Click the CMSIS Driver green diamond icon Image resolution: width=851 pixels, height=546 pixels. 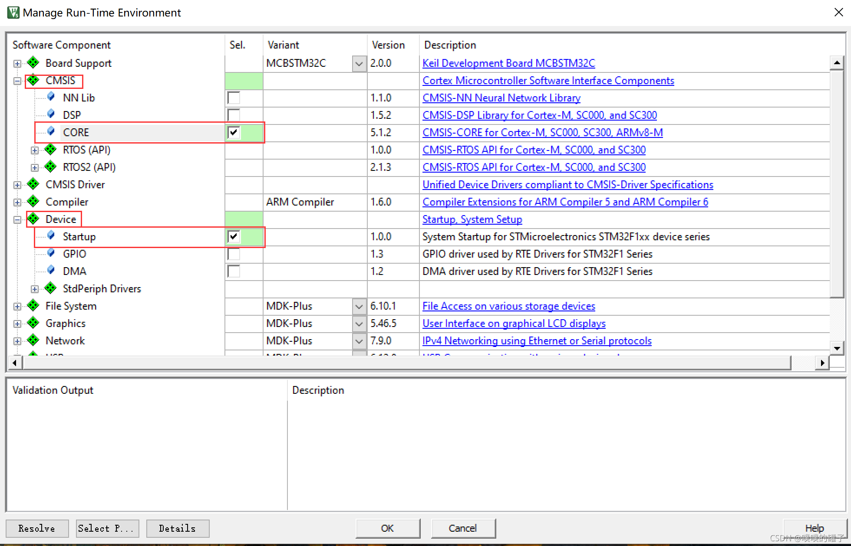coord(34,184)
